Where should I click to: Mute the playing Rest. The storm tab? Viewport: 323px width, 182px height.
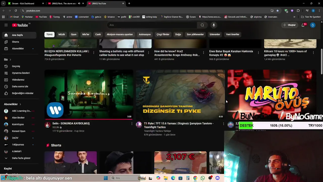tap(79, 4)
